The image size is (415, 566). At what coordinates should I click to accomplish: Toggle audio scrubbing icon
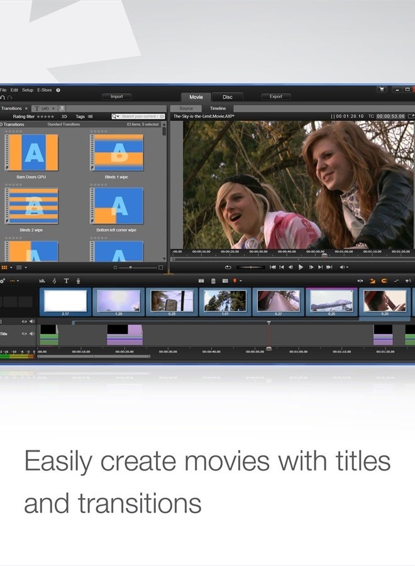pyautogui.click(x=408, y=281)
